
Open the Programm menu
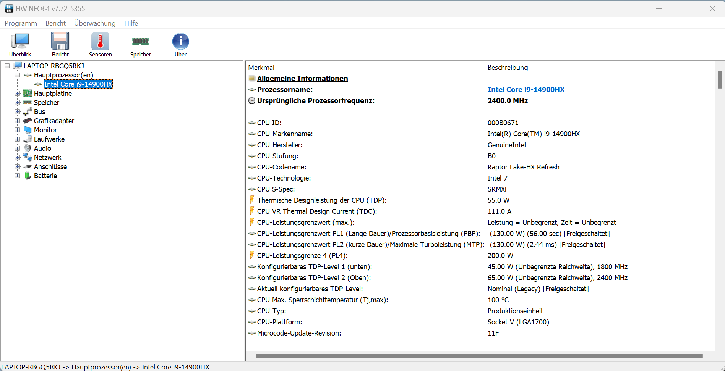pos(21,23)
